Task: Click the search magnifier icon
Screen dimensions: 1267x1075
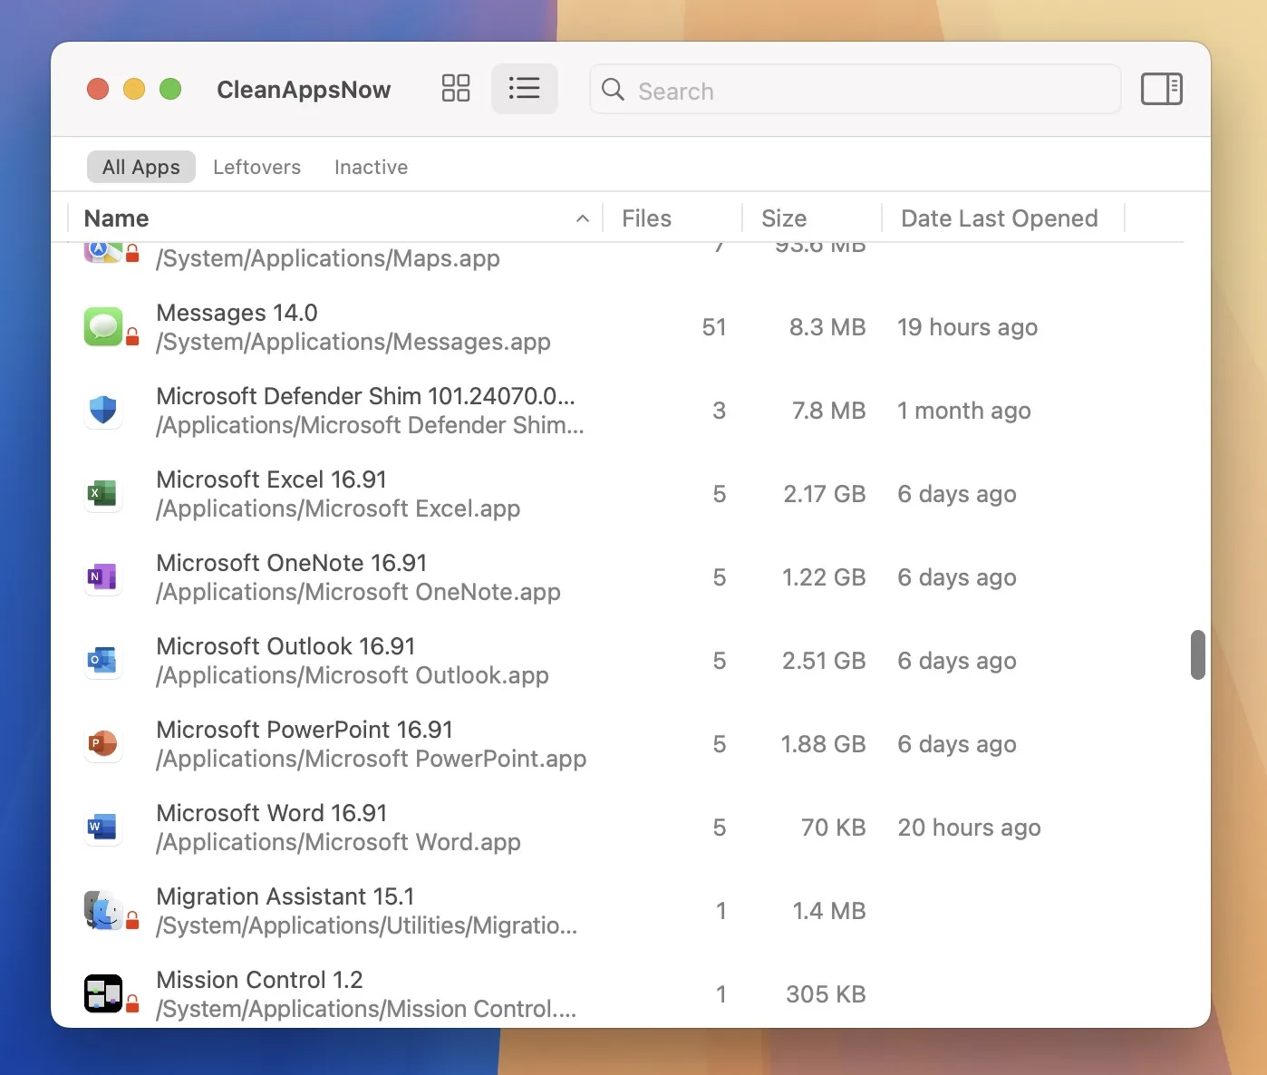Action: [614, 89]
